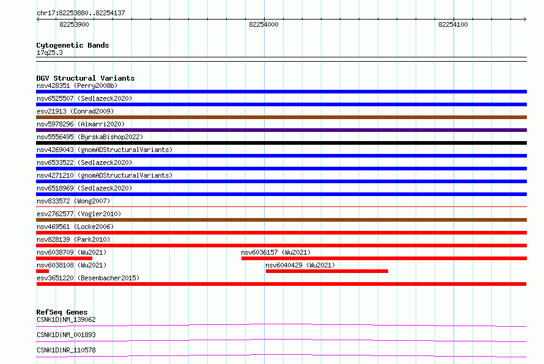Screen dimensions: 544x364
Task: Click the chr17:82253880..82254137 region label
Action: [81, 13]
